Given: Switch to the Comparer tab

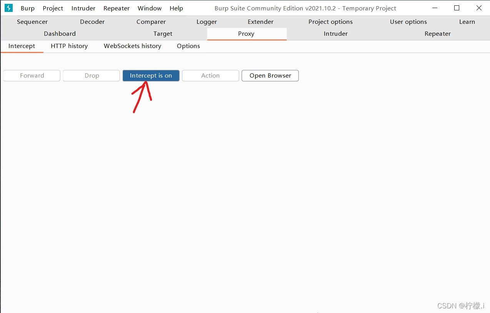Looking at the screenshot, I should pyautogui.click(x=151, y=22).
